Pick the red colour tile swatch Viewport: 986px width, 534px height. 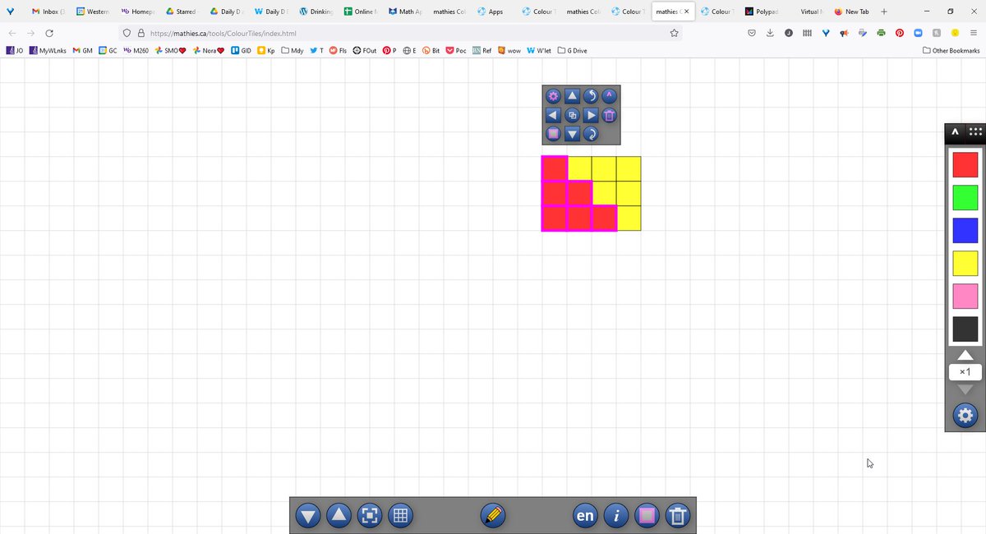[965, 164]
